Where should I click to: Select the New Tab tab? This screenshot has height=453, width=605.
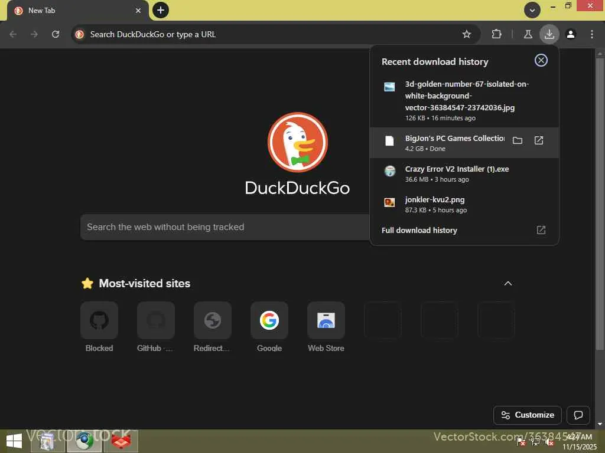77,11
